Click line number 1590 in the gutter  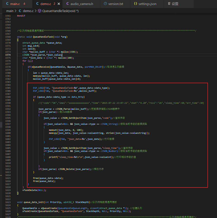coord(8,103)
